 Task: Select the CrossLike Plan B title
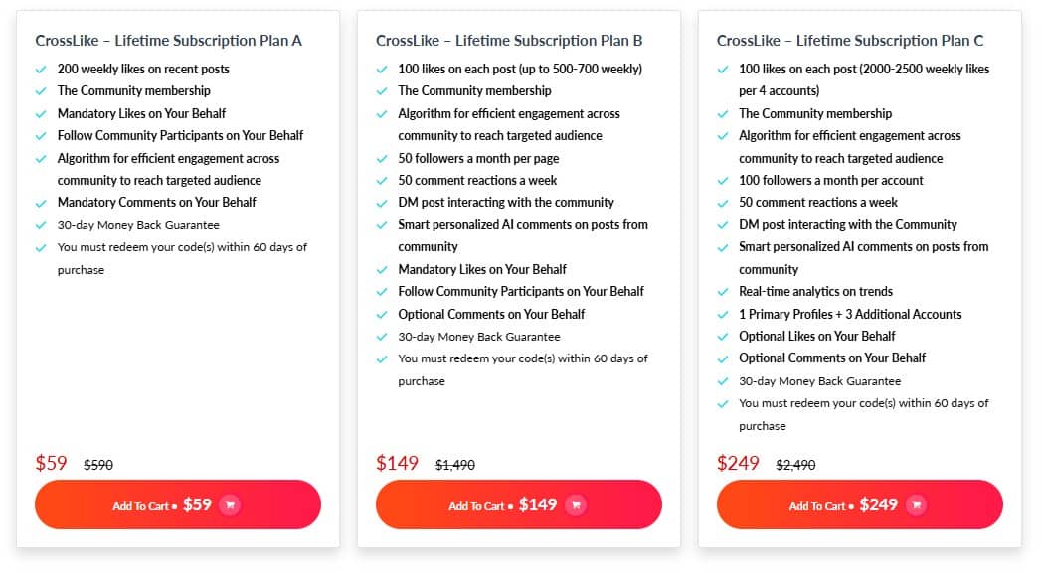508,40
